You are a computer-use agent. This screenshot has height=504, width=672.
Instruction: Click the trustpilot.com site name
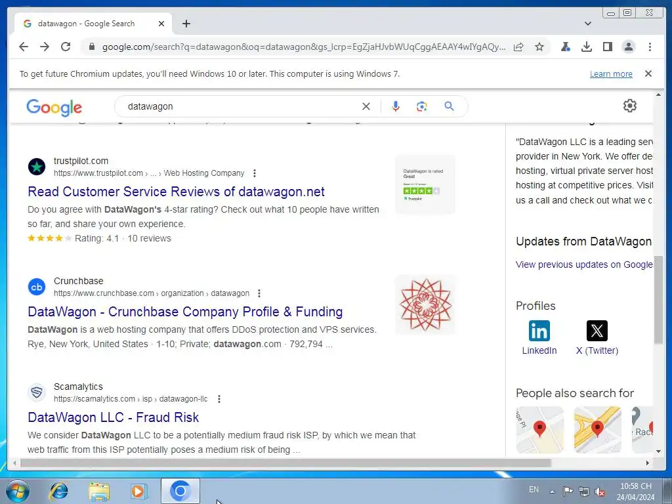pyautogui.click(x=81, y=161)
